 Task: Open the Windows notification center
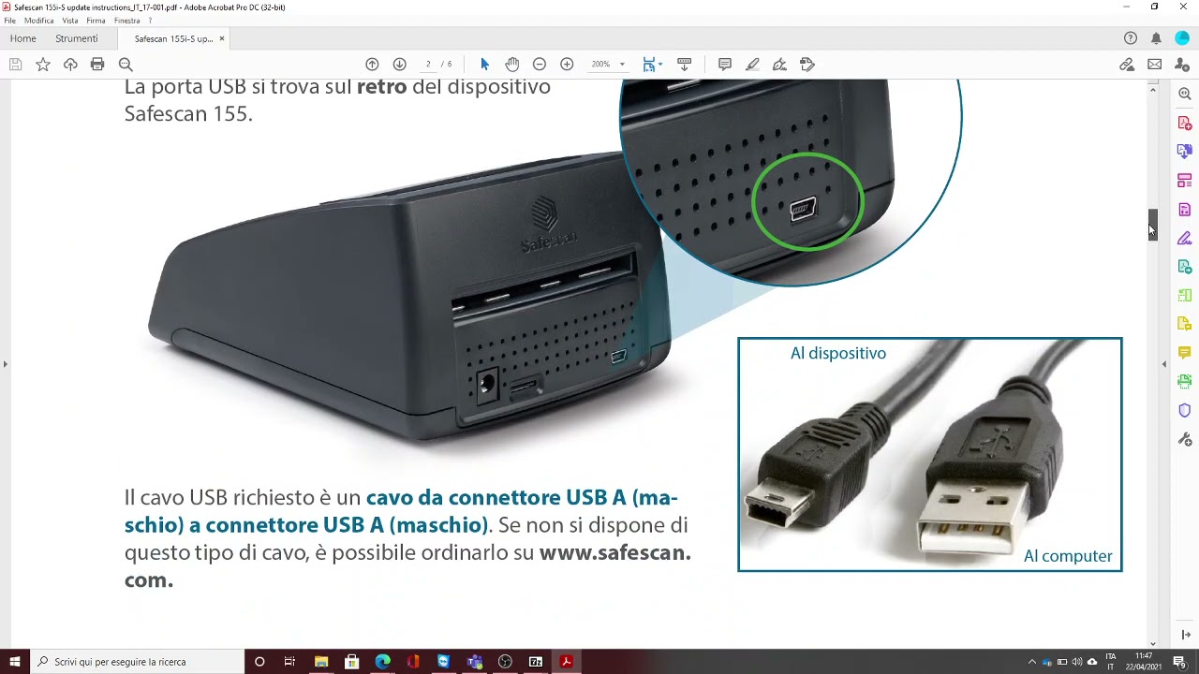pyautogui.click(x=1179, y=662)
